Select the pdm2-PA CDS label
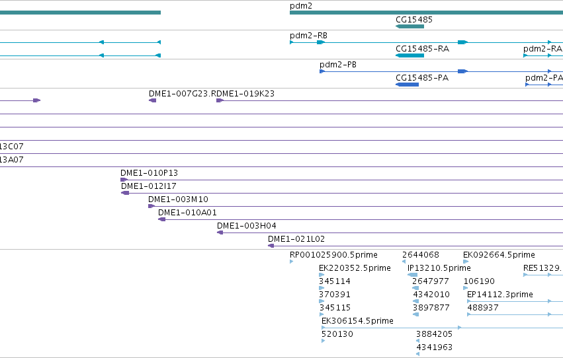The image size is (563, 358). (x=544, y=78)
